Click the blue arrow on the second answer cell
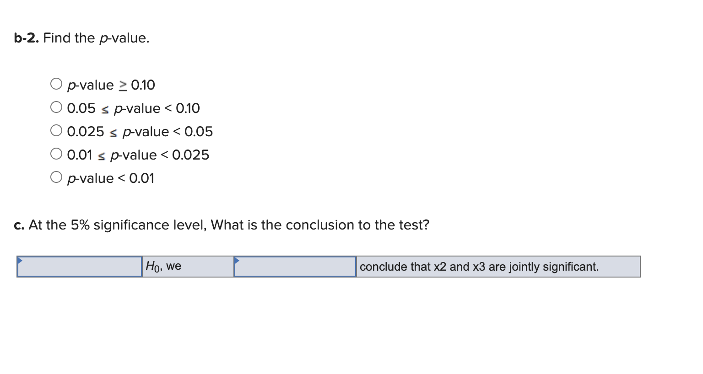Image resolution: width=703 pixels, height=374 pixels. [237, 260]
